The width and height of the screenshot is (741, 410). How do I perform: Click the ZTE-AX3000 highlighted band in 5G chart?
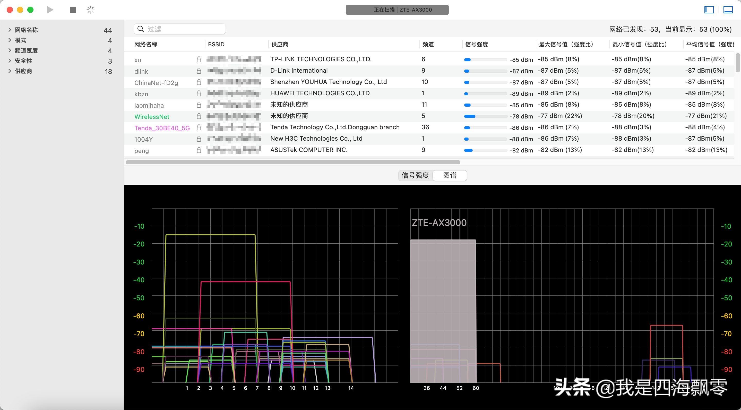(443, 311)
